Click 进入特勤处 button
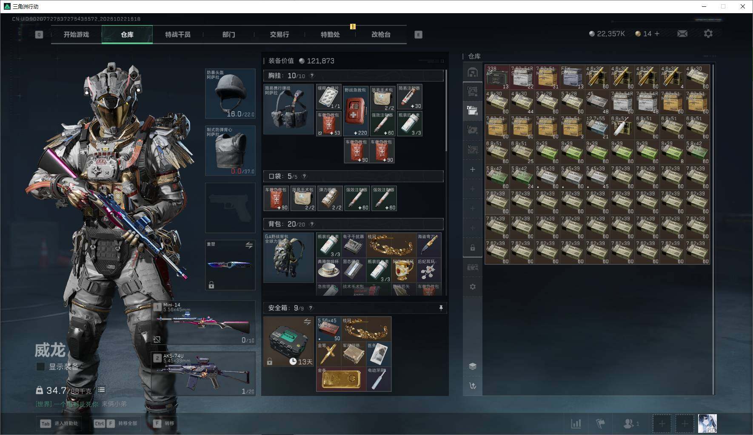 [59, 423]
